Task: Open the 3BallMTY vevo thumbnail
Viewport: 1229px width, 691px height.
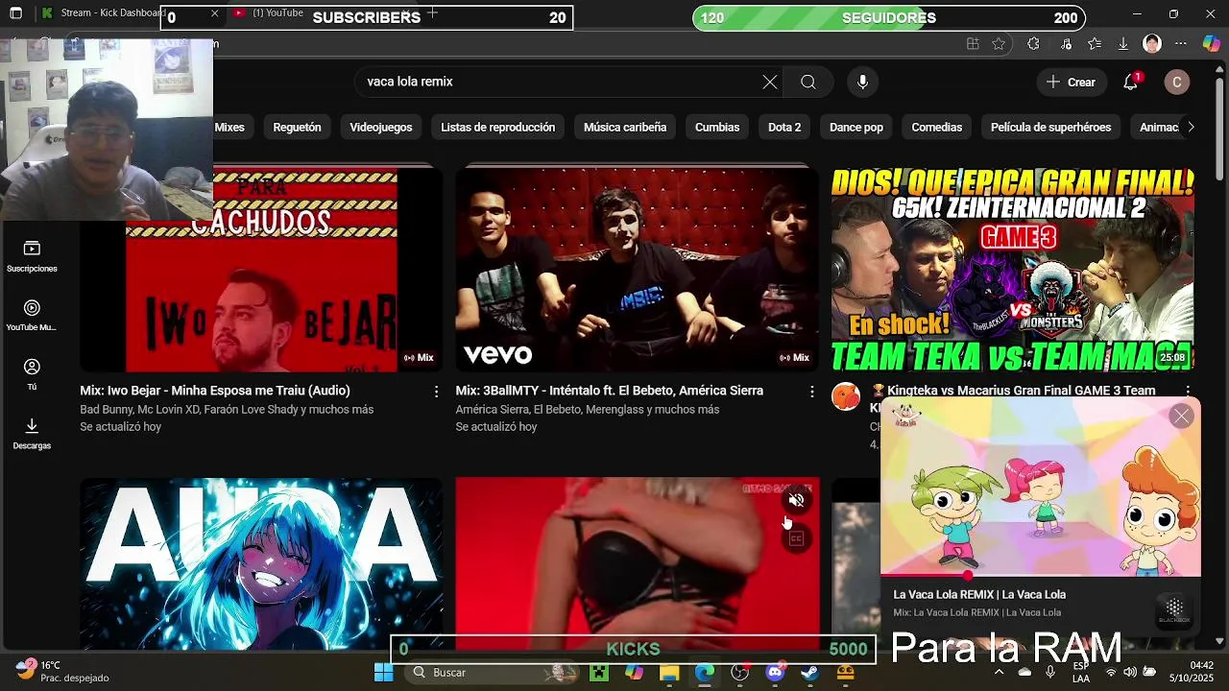Action: [x=638, y=270]
